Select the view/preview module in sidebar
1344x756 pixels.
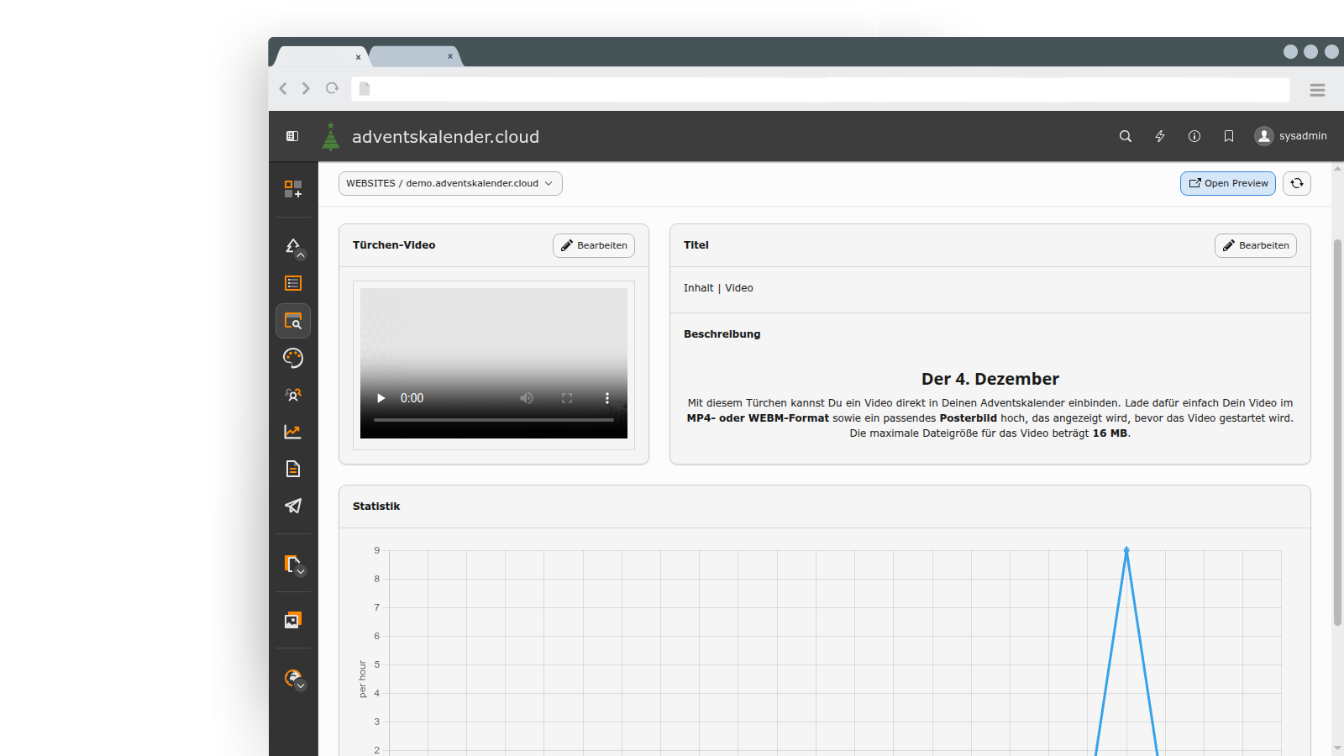[293, 321]
